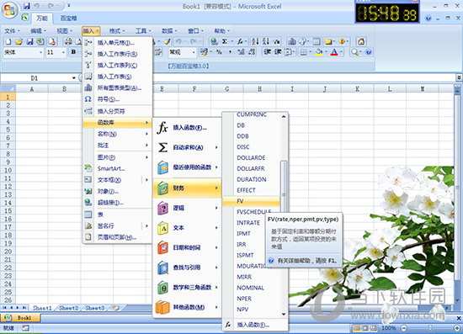Click the red font color A swatch
463x334 pixels.
pyautogui.click(x=334, y=52)
